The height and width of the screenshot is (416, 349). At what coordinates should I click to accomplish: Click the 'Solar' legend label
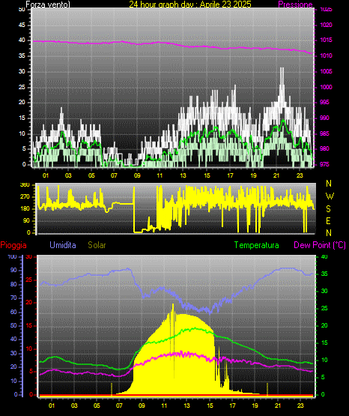[97, 245]
